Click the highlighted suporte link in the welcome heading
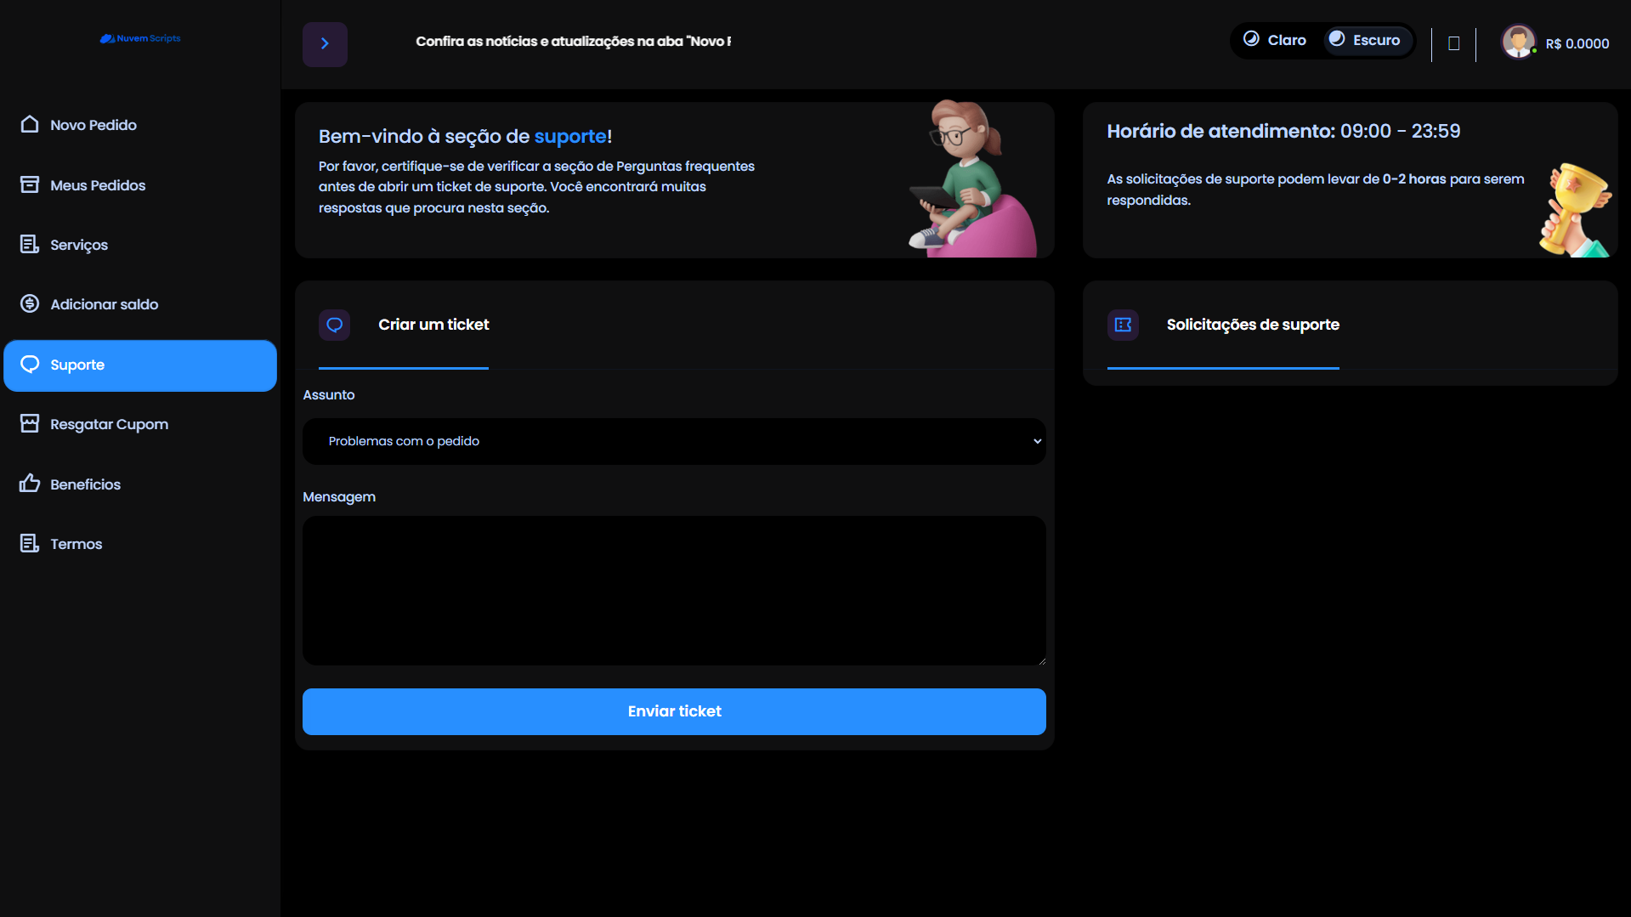 pos(569,136)
